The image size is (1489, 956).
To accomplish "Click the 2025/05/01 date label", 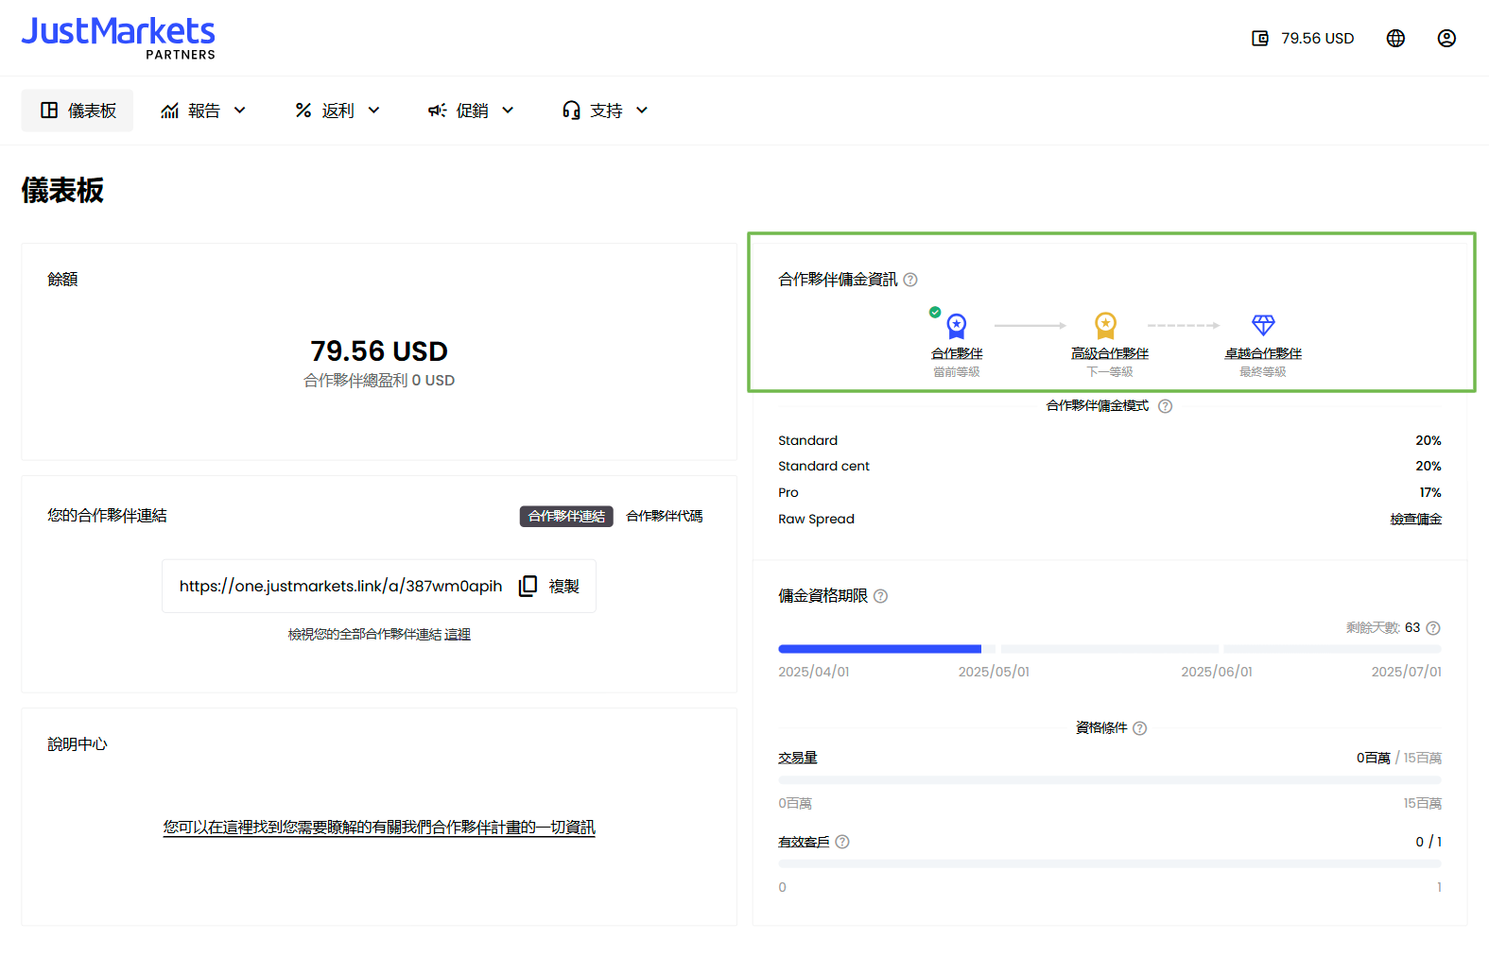I will pos(994,672).
